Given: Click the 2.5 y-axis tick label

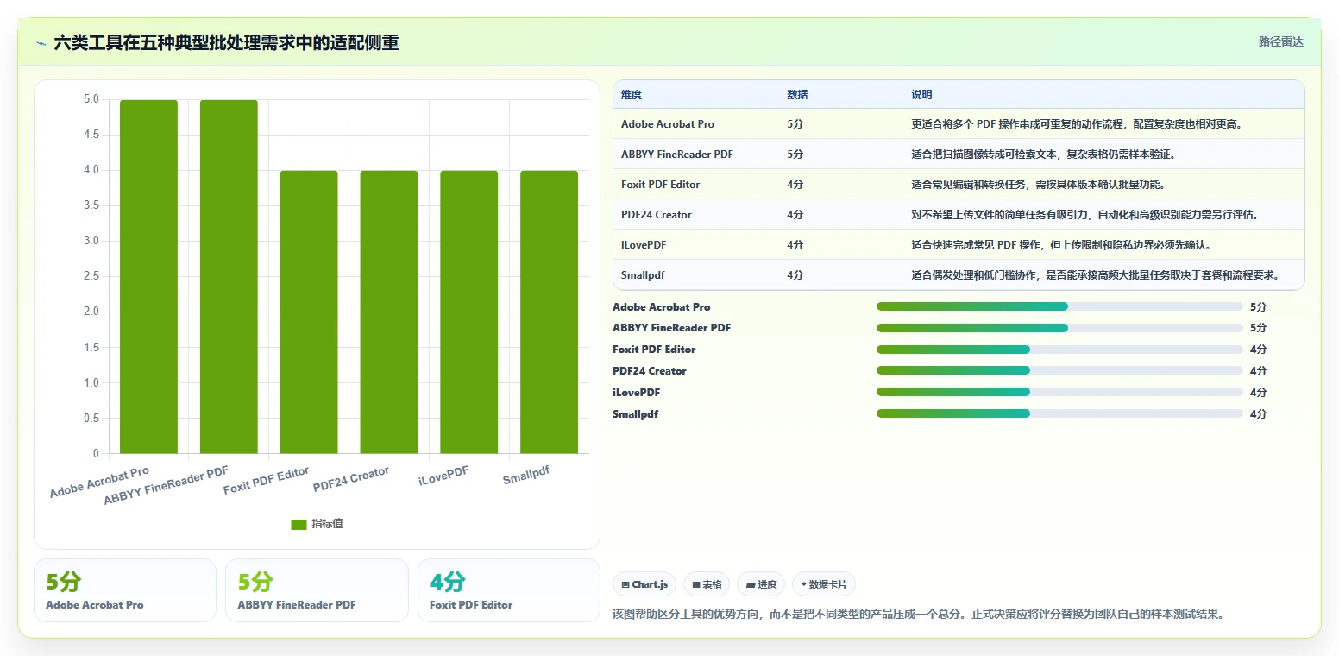Looking at the screenshot, I should [x=91, y=277].
